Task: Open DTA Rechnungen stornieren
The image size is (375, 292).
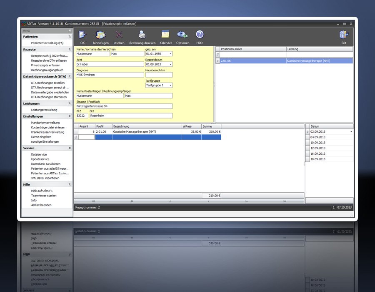Action: click(49, 97)
